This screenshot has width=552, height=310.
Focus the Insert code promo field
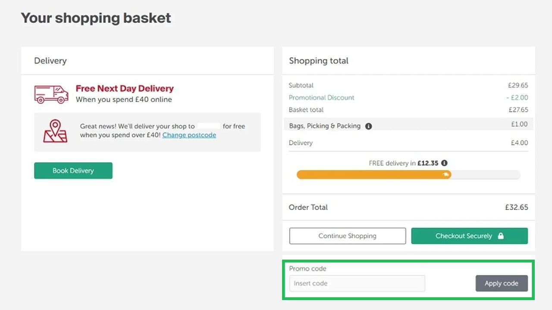[x=357, y=283]
